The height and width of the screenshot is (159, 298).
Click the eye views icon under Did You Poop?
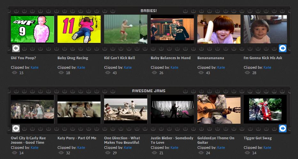pos(14,73)
